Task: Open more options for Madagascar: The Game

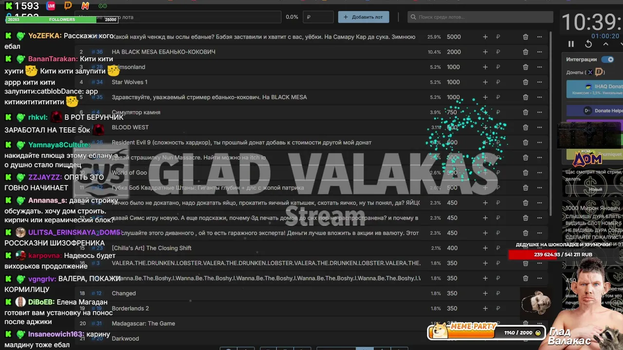Action: (539, 323)
